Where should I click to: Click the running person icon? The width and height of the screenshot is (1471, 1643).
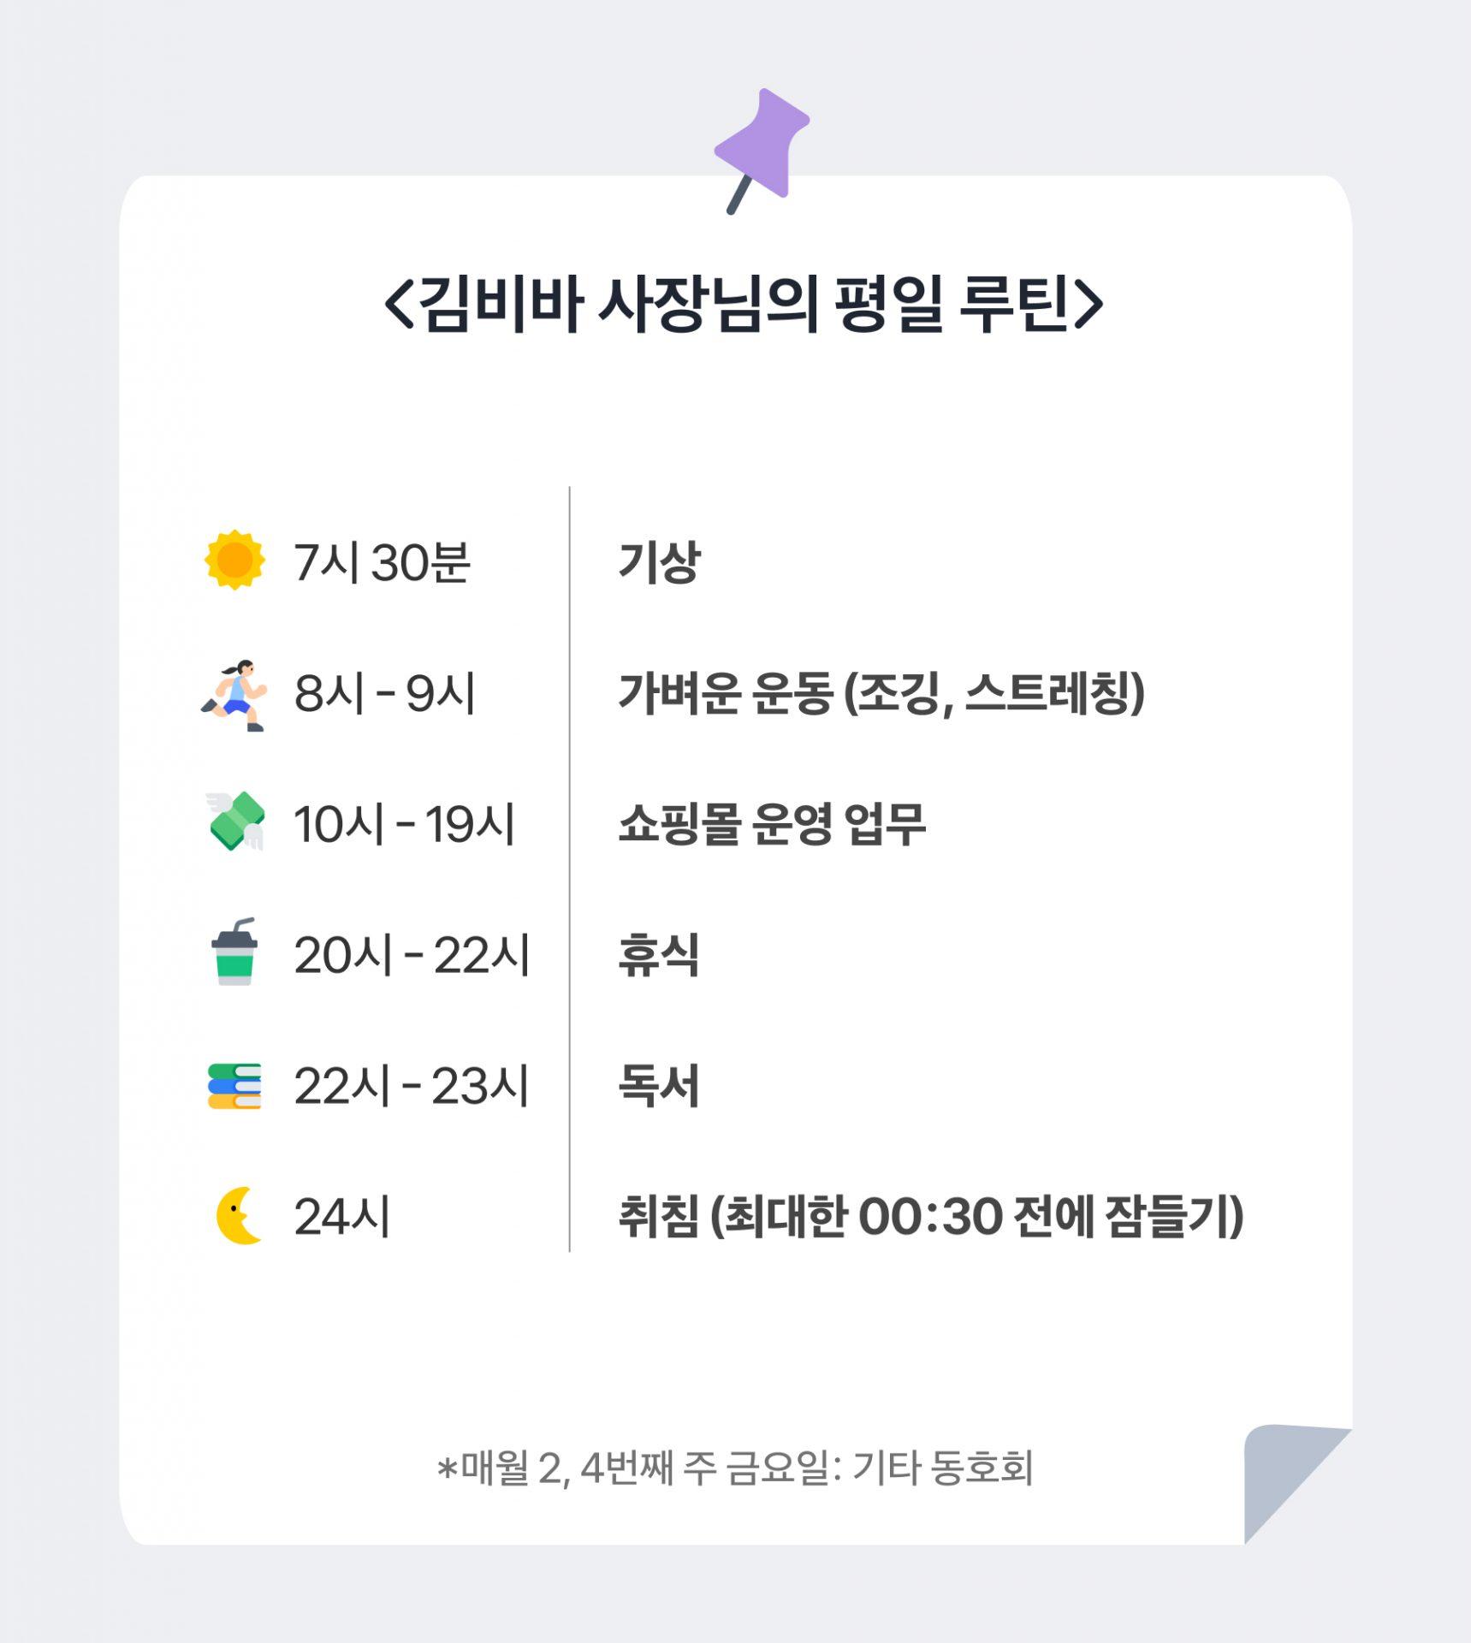[234, 694]
